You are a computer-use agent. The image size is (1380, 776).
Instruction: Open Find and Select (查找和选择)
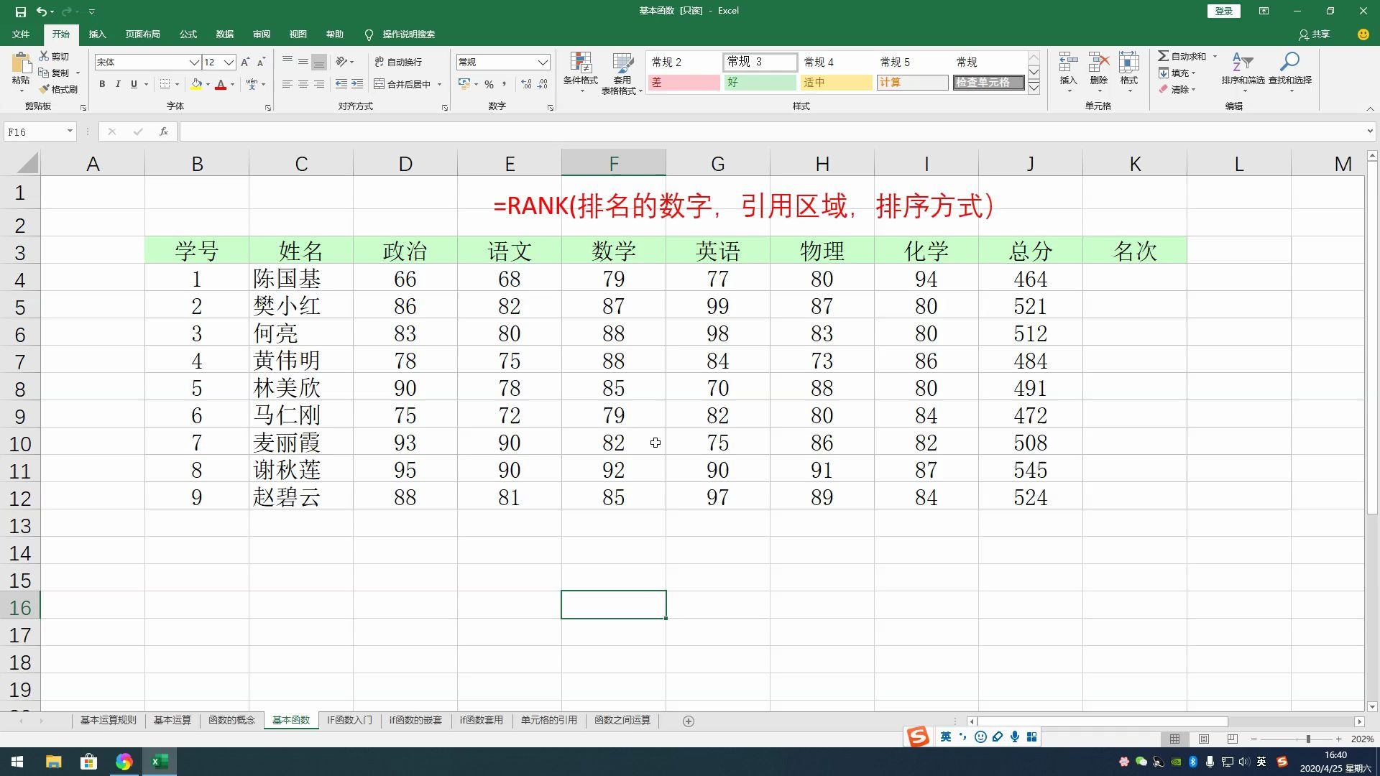[1290, 71]
